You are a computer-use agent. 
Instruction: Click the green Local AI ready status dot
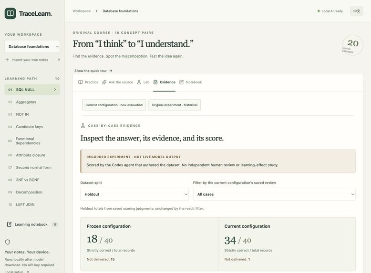319,11
